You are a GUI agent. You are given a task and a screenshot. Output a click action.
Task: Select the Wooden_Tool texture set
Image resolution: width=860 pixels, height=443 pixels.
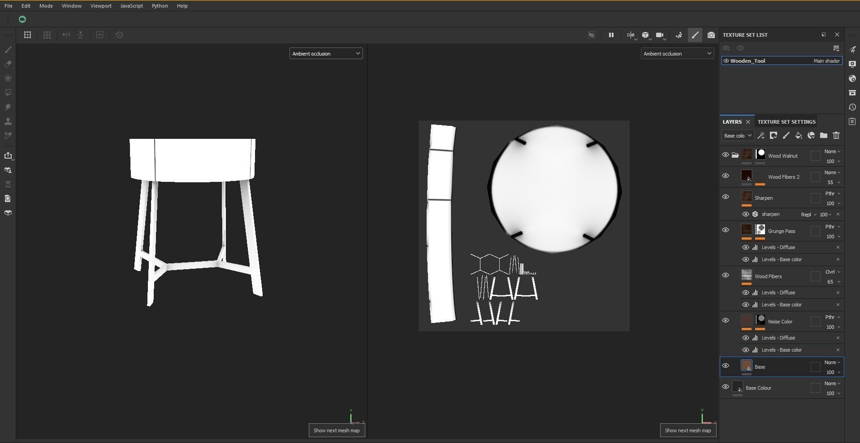point(782,61)
